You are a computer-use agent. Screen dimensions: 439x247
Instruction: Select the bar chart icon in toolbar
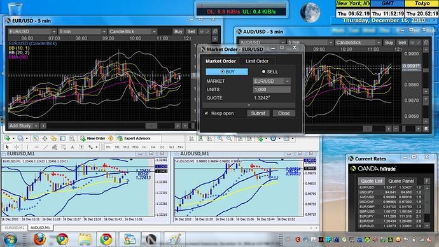point(192,138)
